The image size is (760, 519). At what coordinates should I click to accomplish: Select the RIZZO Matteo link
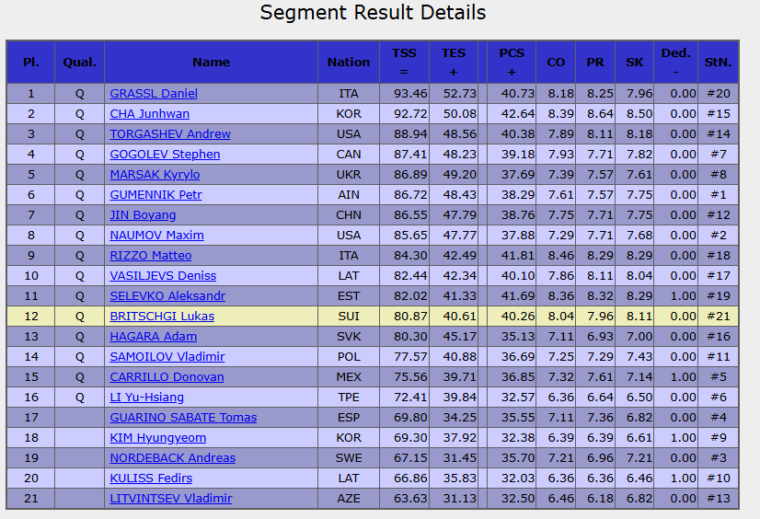click(x=151, y=256)
